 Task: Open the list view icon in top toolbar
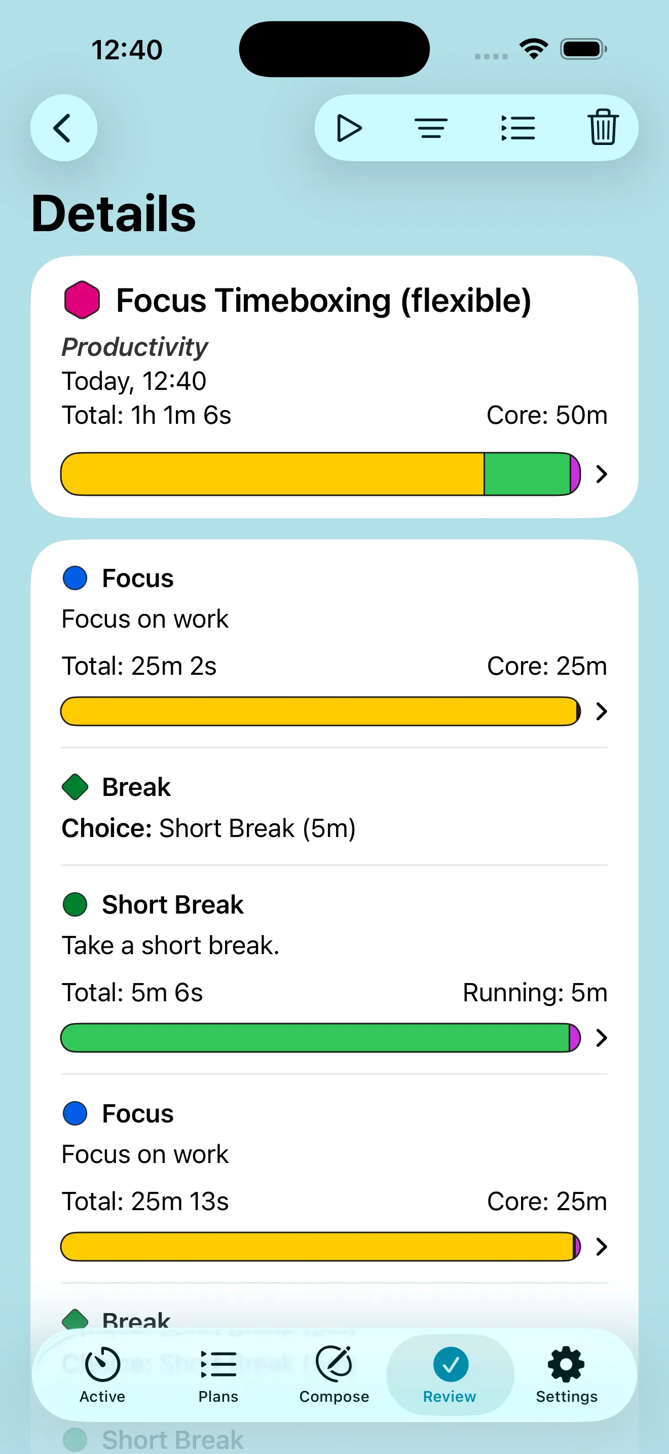(x=517, y=128)
